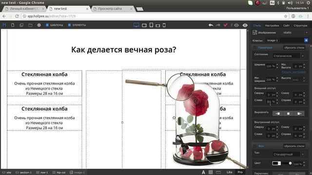Switch to Lite mode
The width and height of the screenshot is (312, 175).
(230, 172)
